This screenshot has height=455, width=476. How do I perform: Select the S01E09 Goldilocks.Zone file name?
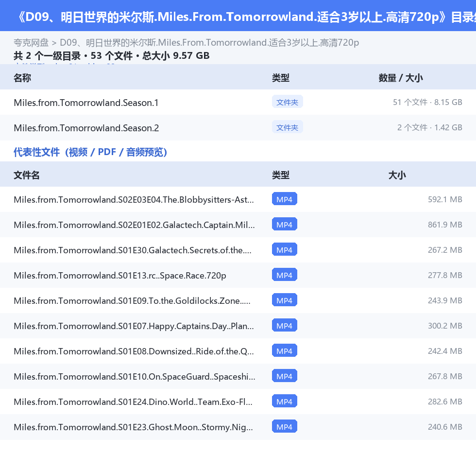tap(132, 300)
